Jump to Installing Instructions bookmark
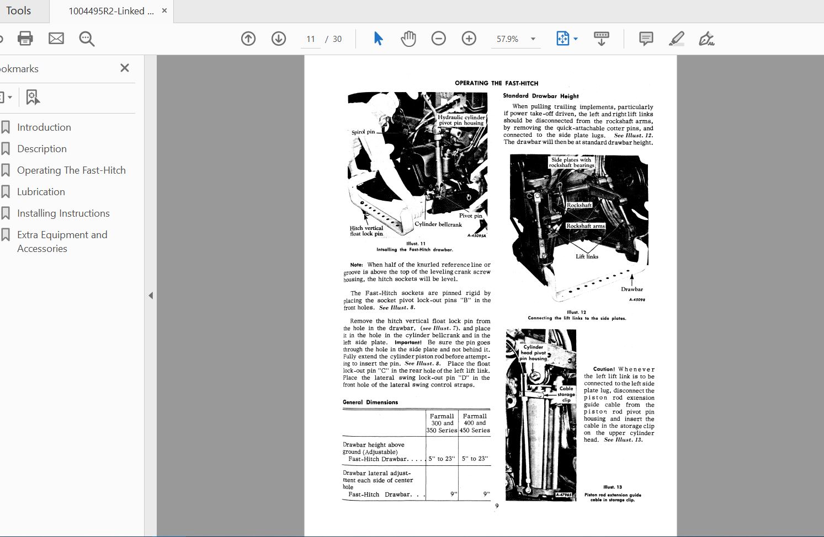Screen dimensions: 824x537 click(x=63, y=213)
